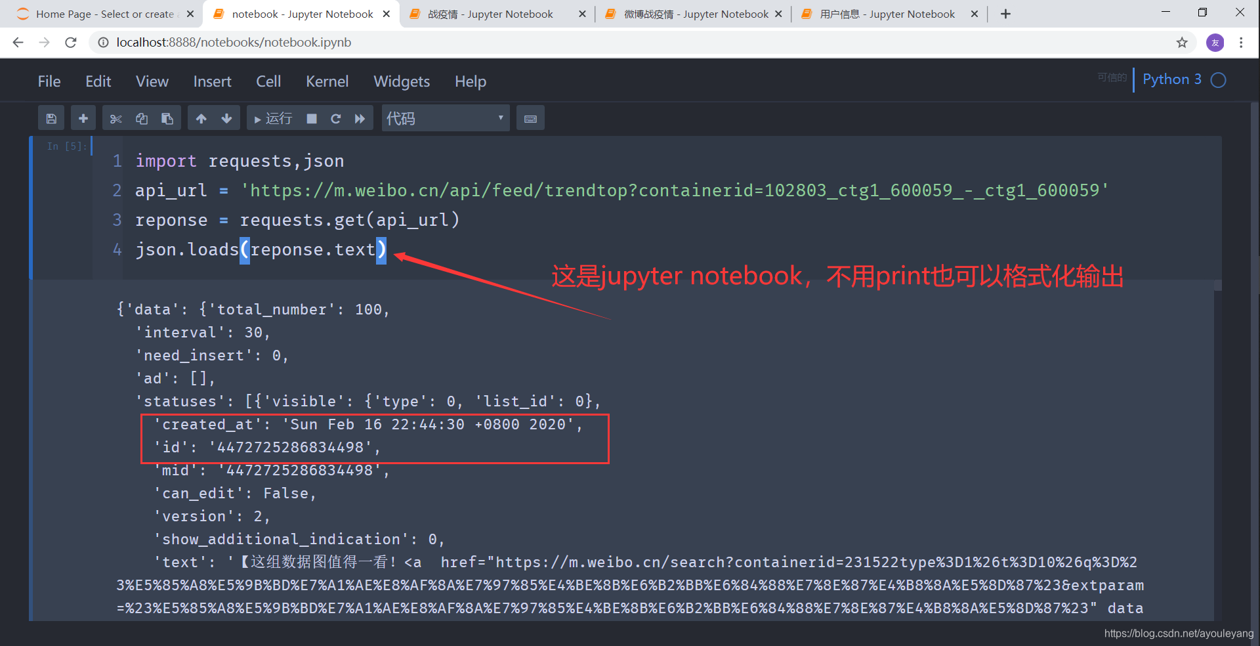Click code line 'import requests,json'
The height and width of the screenshot is (646, 1260).
tap(240, 161)
